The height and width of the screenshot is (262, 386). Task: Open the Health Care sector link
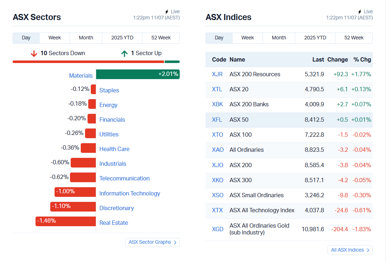114,149
